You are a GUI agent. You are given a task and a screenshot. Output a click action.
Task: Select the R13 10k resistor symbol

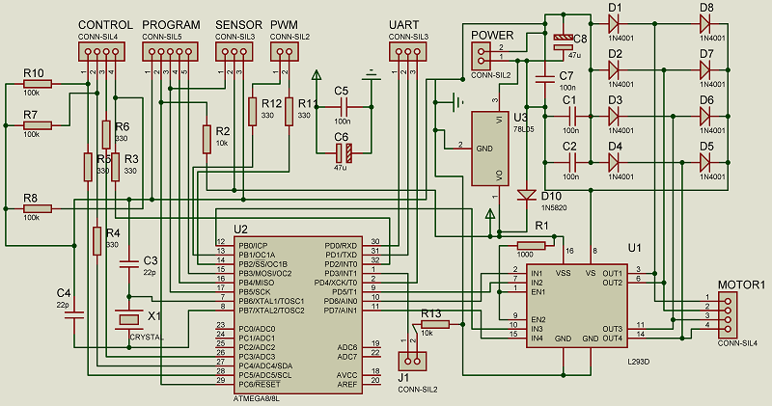click(435, 324)
